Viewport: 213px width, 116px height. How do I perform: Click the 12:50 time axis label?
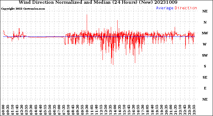click(106, 110)
